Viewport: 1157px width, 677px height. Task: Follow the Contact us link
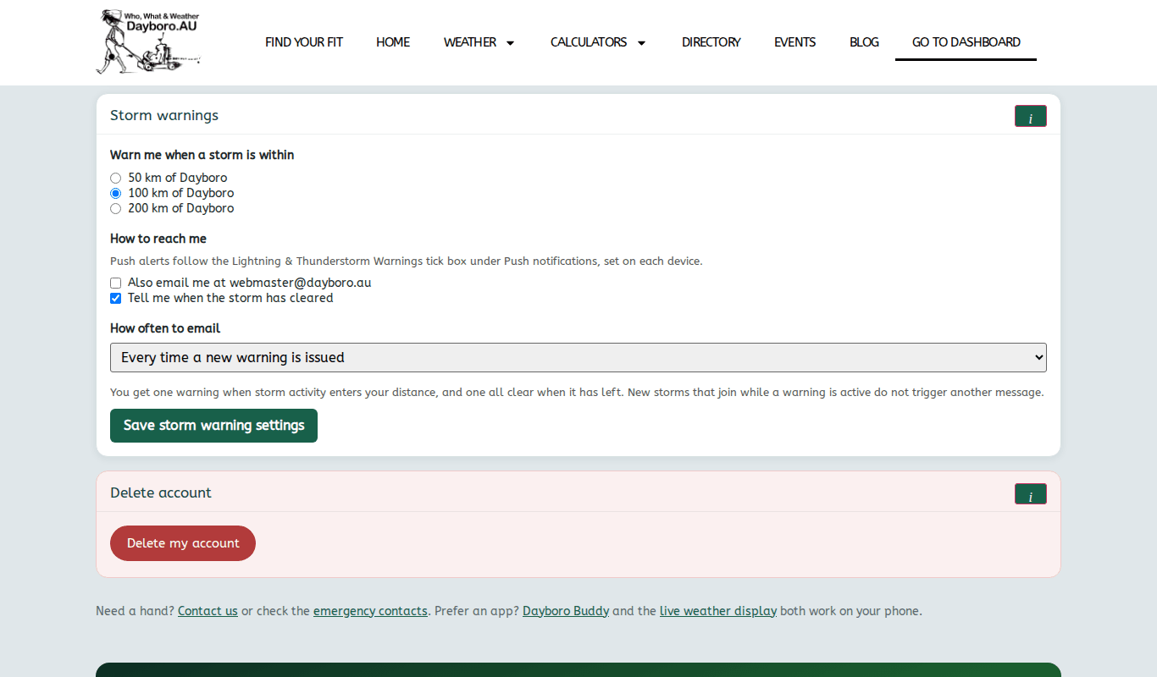pos(208,611)
